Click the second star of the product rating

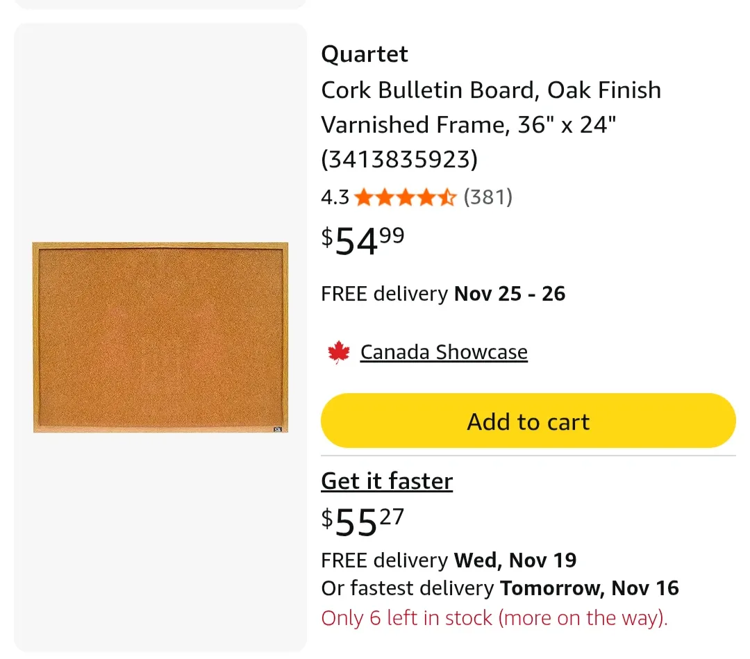tap(383, 197)
